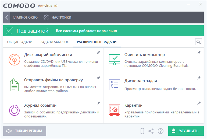Screen dimensions: 207x139
Task: Open Журнал событий title
Action: coord(40,105)
